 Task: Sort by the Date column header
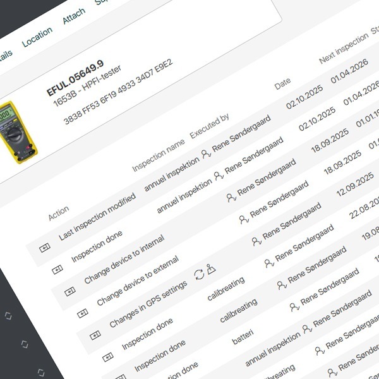282,83
